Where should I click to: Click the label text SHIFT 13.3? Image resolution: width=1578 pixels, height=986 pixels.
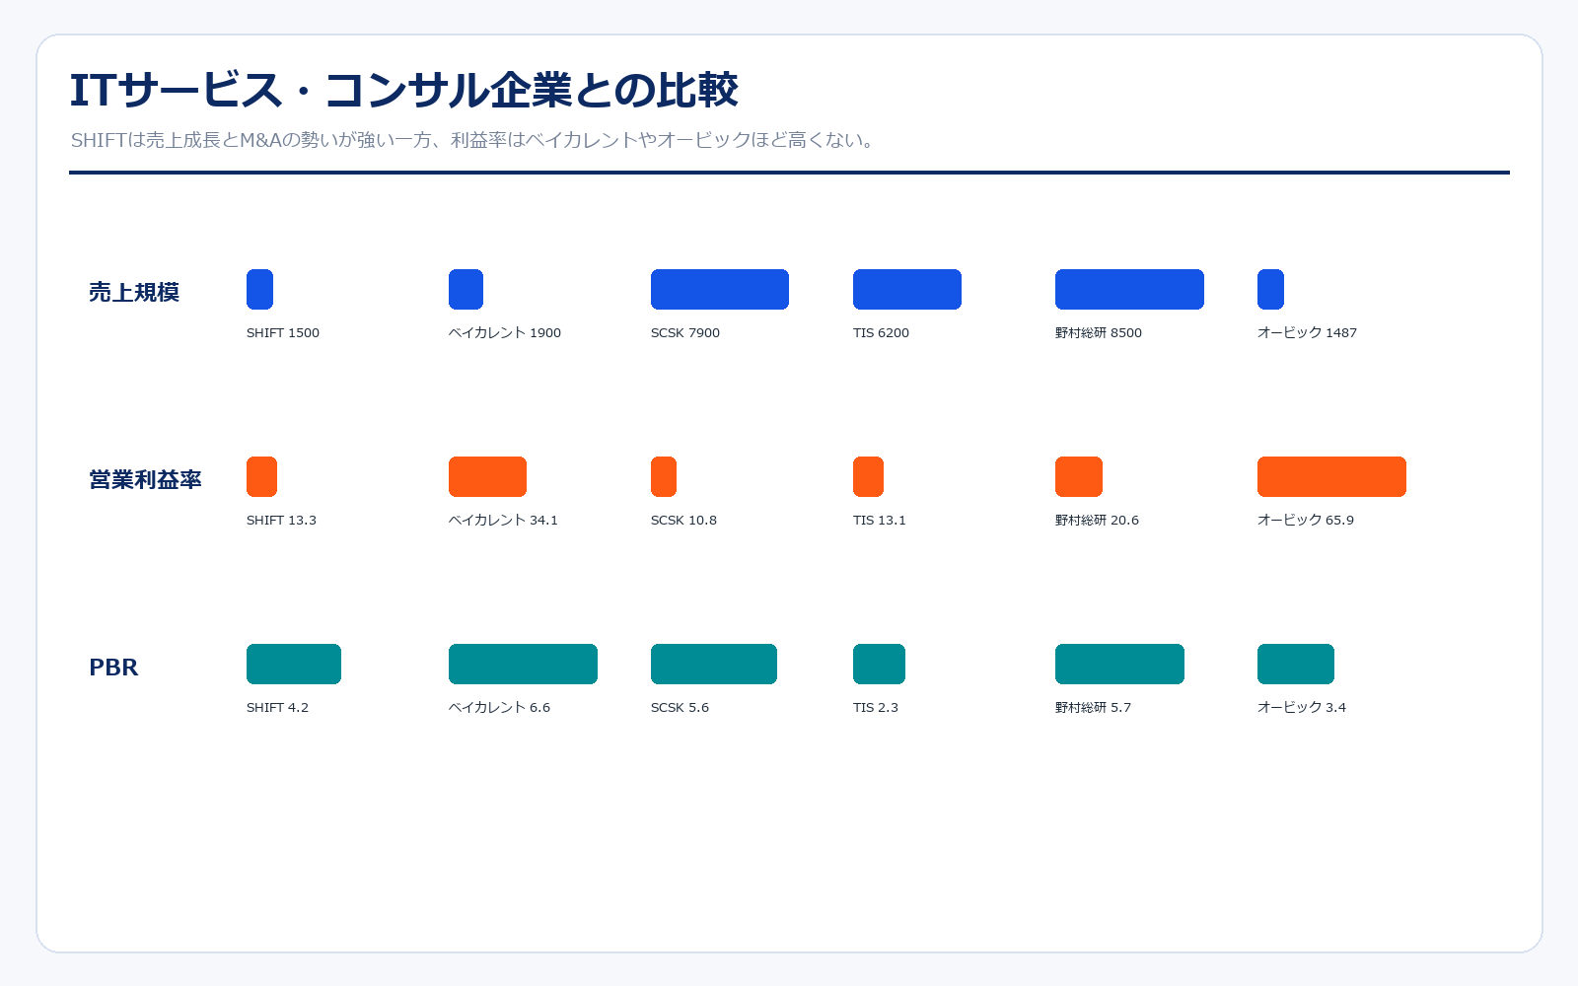pyautogui.click(x=281, y=521)
